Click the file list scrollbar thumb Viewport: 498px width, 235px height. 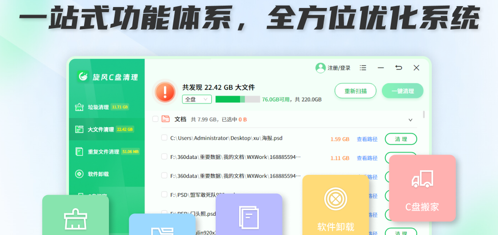[424, 114]
